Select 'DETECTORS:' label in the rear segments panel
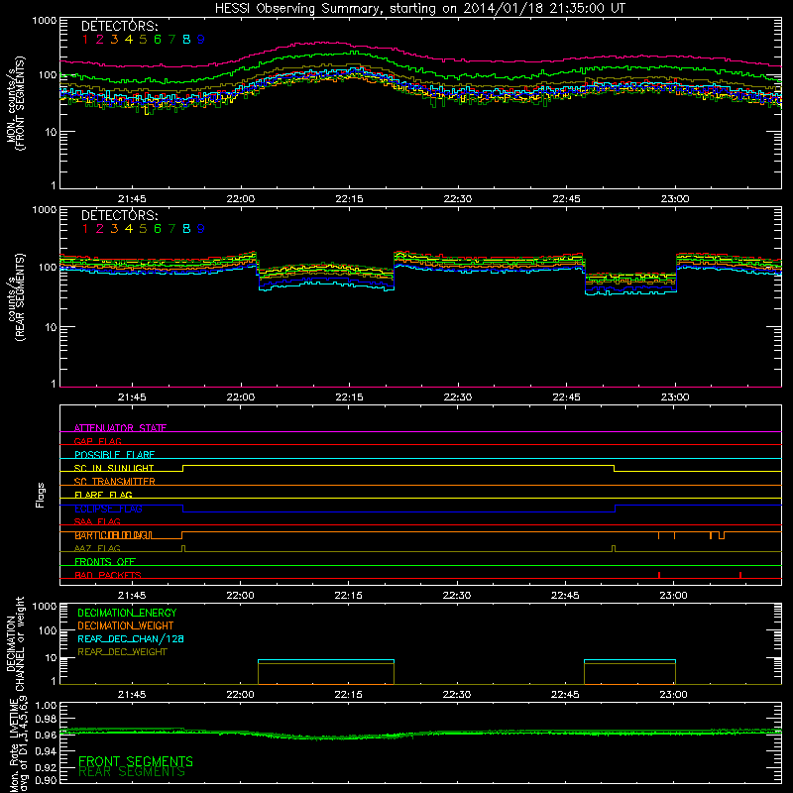 point(119,216)
